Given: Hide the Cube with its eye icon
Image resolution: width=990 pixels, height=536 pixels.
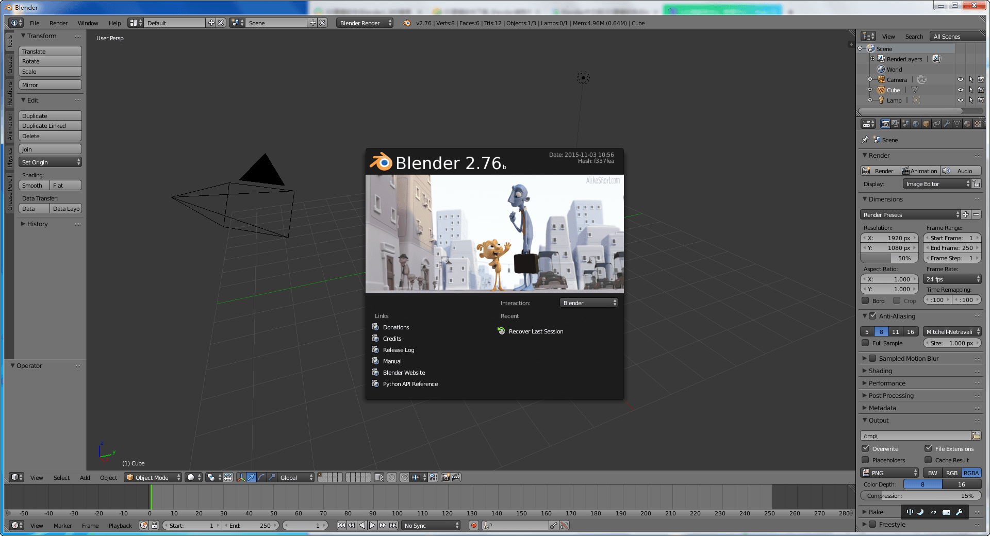Looking at the screenshot, I should (x=960, y=90).
